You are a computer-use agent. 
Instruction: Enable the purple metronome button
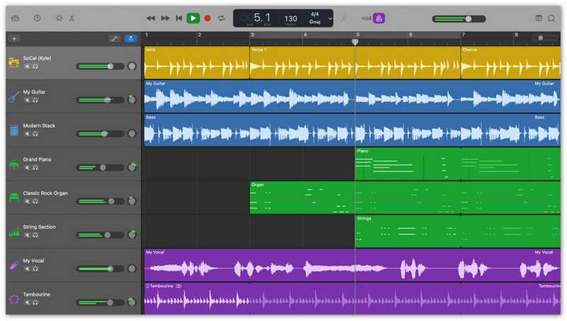point(378,18)
